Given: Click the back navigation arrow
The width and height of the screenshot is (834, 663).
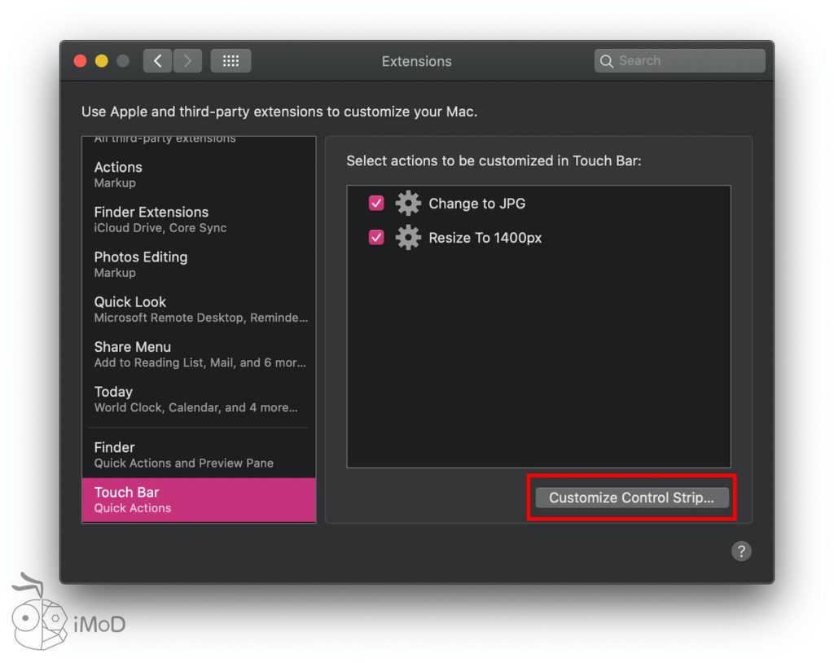Looking at the screenshot, I should click(x=157, y=61).
